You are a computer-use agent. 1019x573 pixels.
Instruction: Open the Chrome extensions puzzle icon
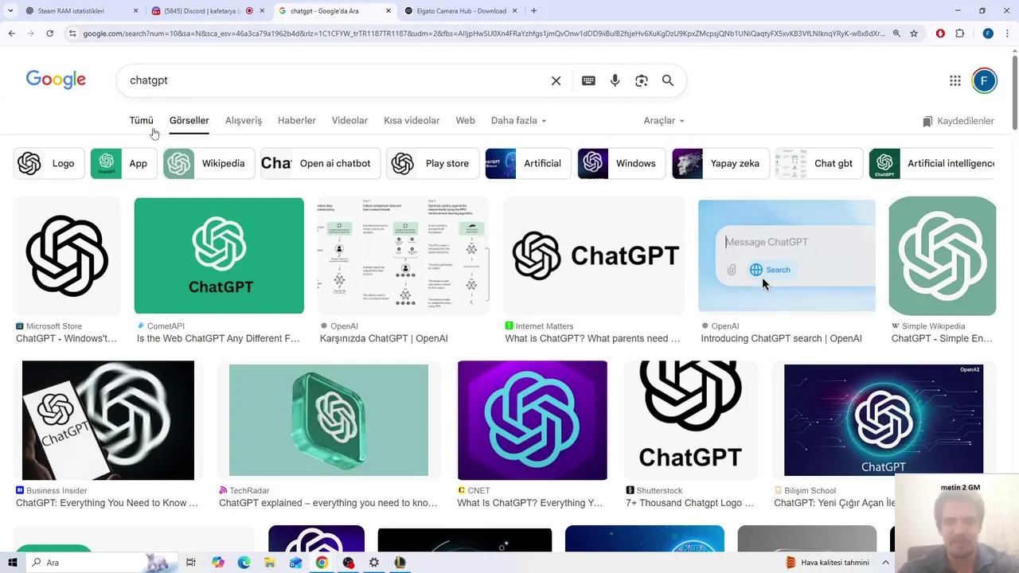959,33
